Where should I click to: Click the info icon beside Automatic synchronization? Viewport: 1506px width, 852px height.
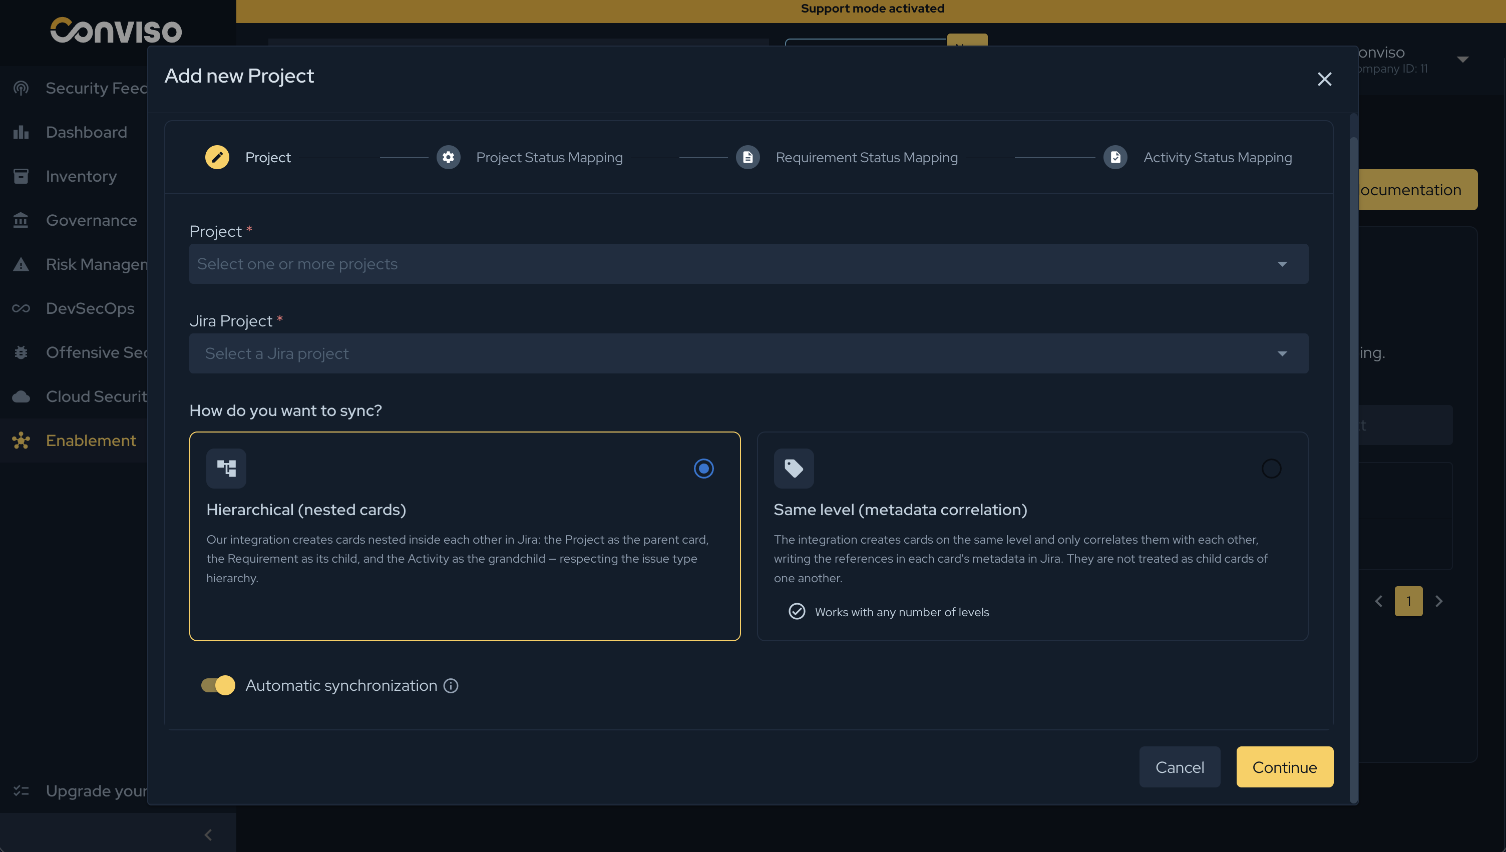coord(451,685)
